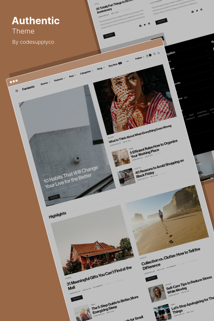The image size is (214, 321).
Task: Expand the Shop dropdown menu
Action: 101,68
